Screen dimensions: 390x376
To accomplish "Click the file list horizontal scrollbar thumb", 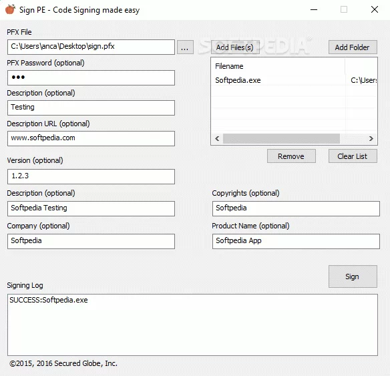I will [x=281, y=138].
